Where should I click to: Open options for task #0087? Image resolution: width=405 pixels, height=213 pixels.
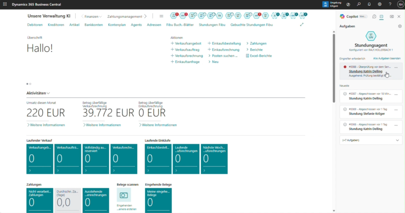click(396, 94)
